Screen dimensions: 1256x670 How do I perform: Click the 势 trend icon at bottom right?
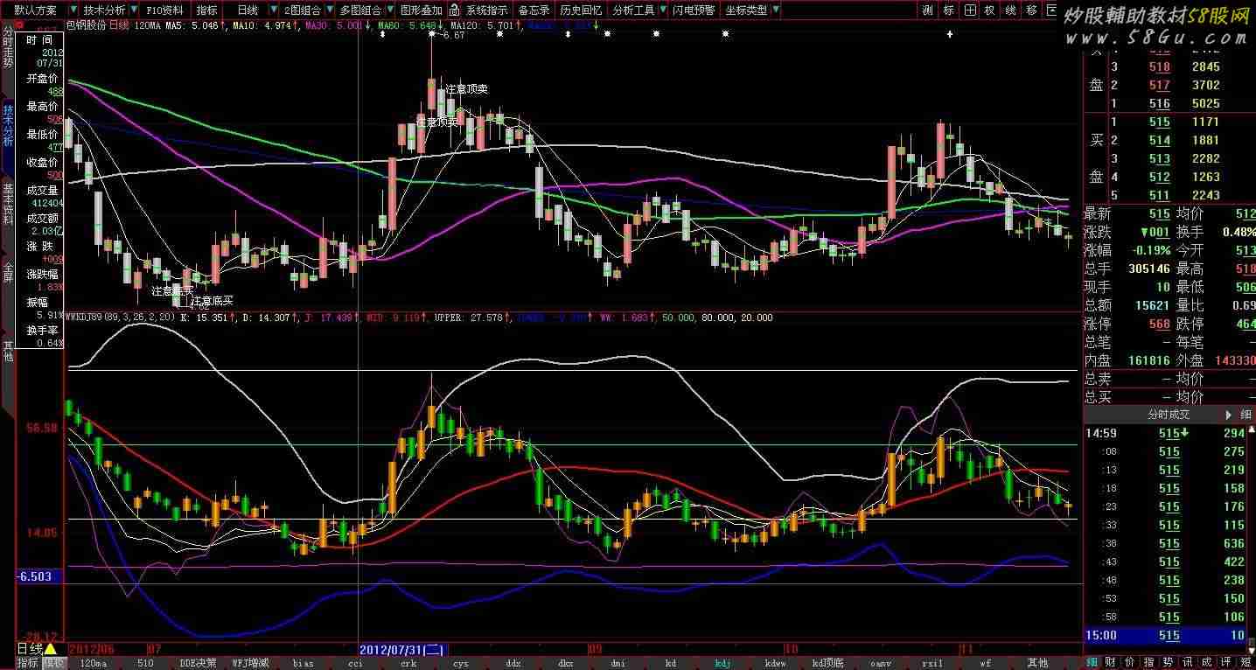pos(1169,662)
